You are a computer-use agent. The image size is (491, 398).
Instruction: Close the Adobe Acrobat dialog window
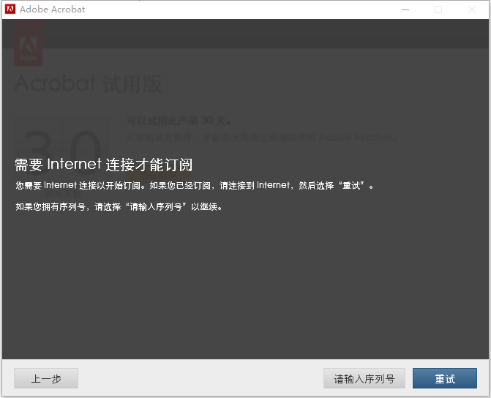[471, 10]
